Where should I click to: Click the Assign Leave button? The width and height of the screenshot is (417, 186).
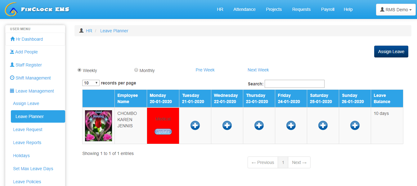391,51
